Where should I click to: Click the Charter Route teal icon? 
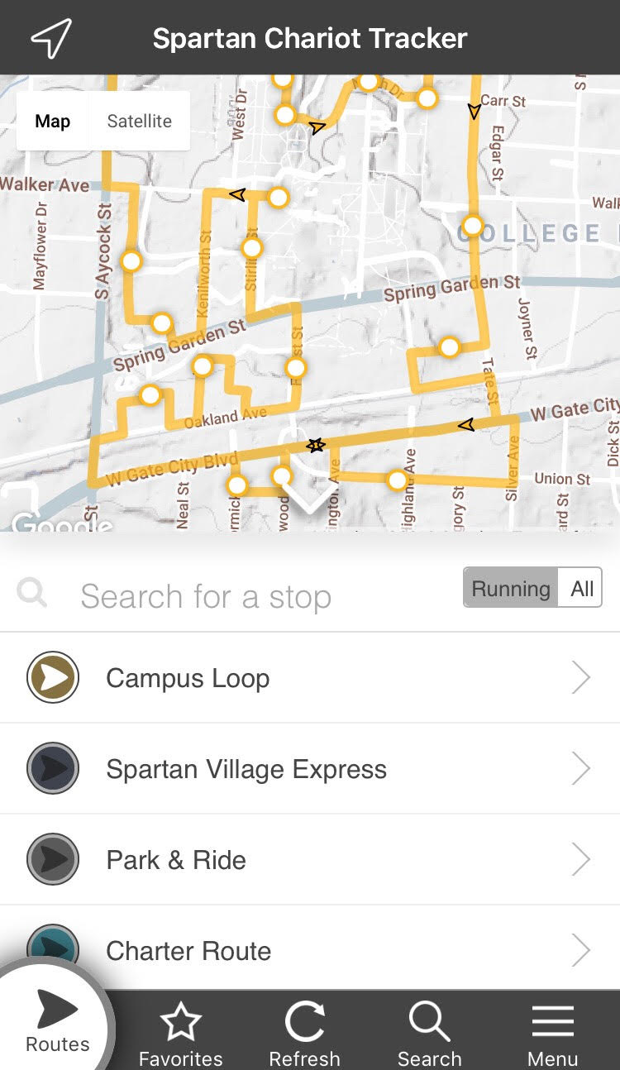click(53, 947)
